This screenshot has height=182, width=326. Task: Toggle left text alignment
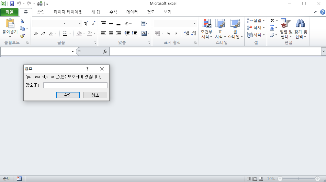104,33
